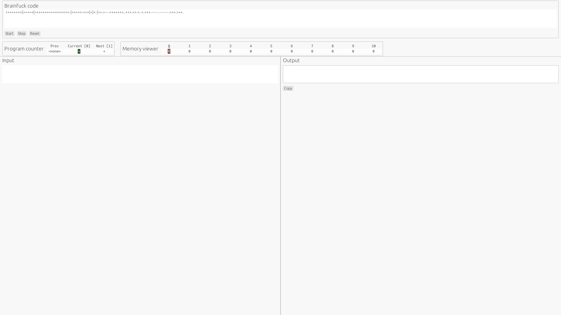The height and width of the screenshot is (315, 561).
Task: Click memory value under index 4
Action: click(x=251, y=51)
